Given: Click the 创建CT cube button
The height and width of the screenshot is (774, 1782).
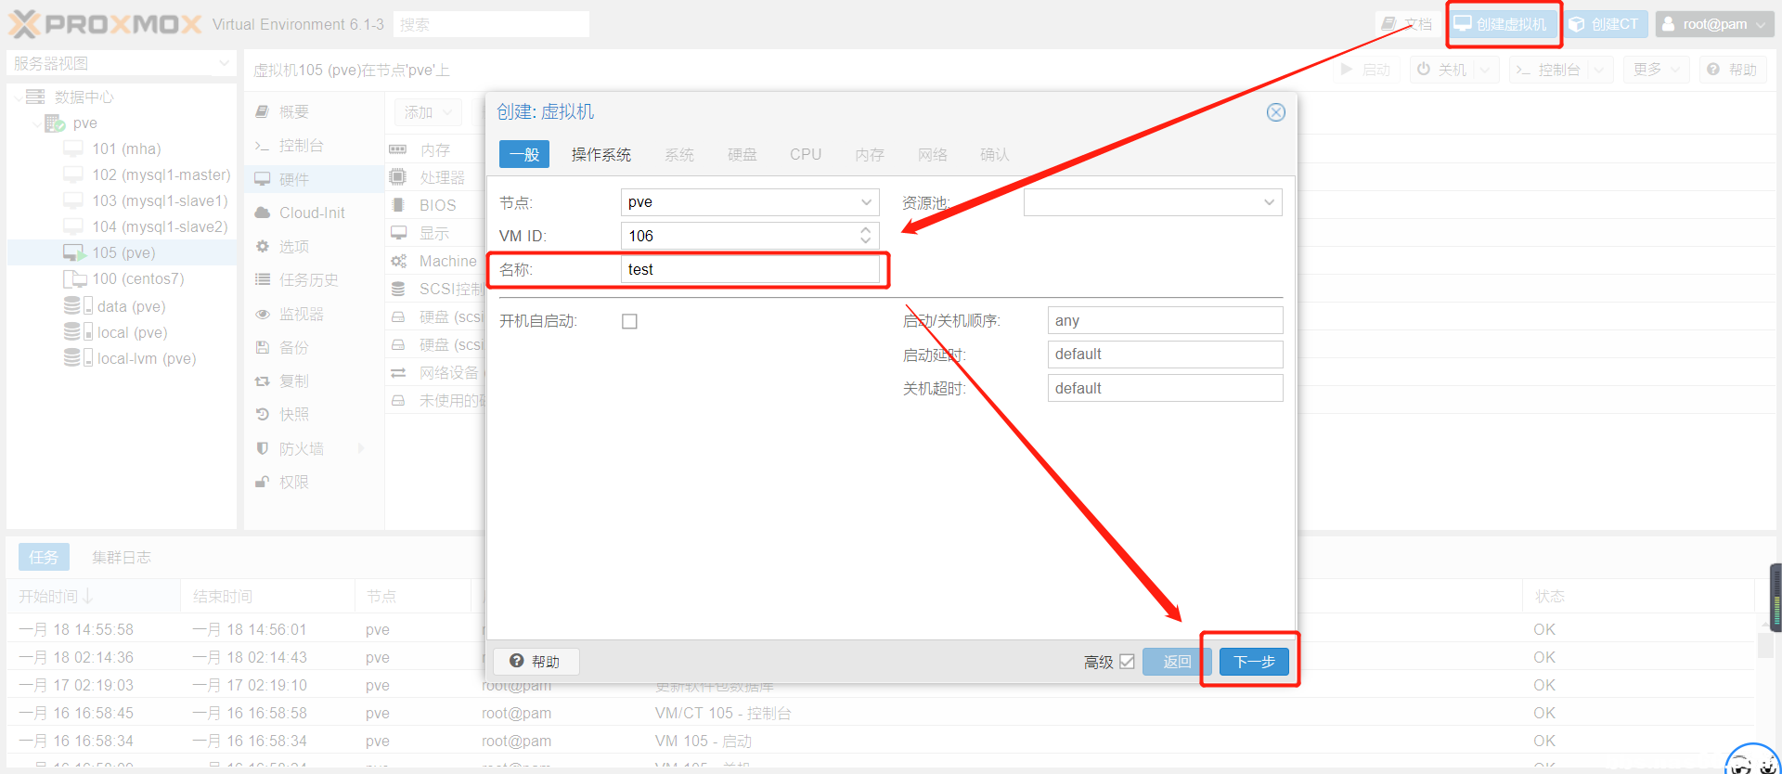Looking at the screenshot, I should (1605, 24).
